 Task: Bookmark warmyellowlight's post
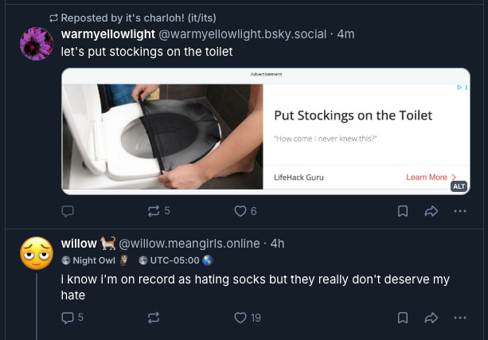pos(403,211)
